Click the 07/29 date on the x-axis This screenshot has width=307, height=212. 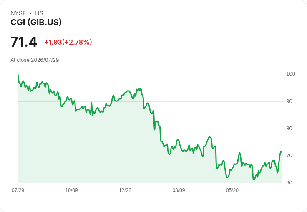click(18, 190)
